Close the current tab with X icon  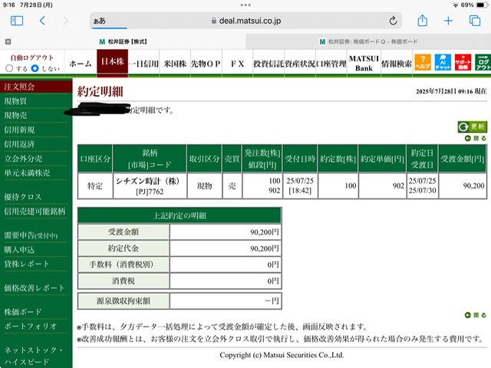click(x=8, y=41)
